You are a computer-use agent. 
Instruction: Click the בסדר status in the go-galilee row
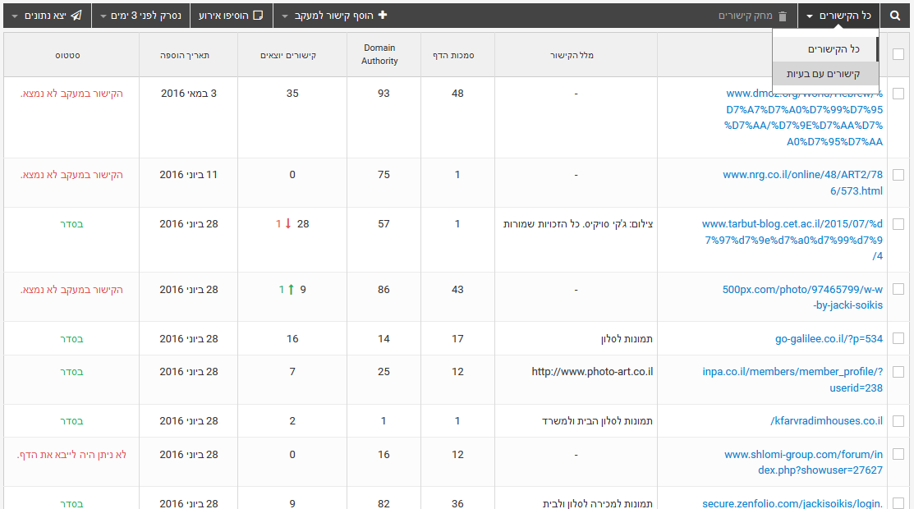71,339
